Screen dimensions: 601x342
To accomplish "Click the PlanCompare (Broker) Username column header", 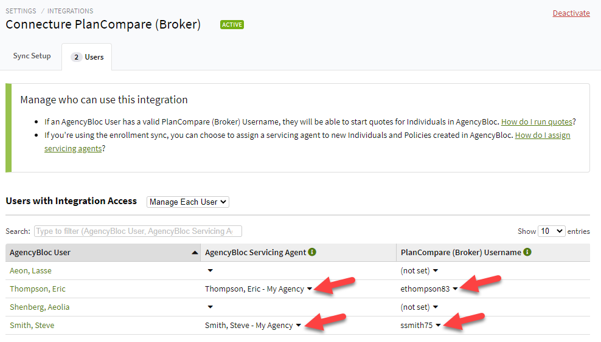I will coord(493,253).
